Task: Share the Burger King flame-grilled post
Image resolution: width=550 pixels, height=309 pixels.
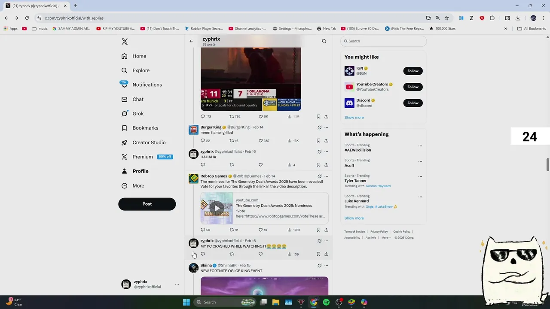Action: (326, 141)
